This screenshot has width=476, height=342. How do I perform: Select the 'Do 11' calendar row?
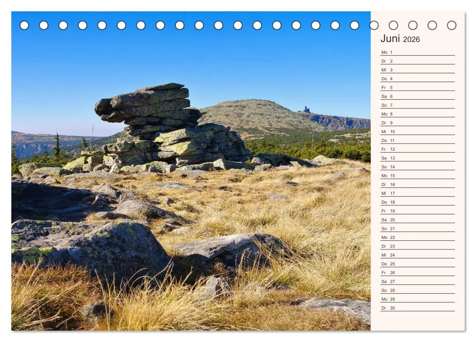(x=417, y=140)
